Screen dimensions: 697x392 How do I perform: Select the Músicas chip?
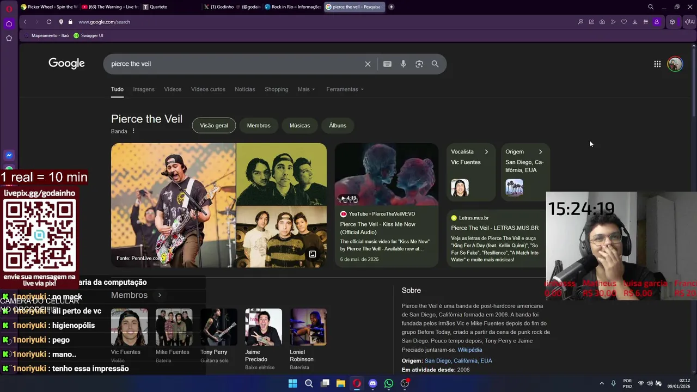coord(299,125)
